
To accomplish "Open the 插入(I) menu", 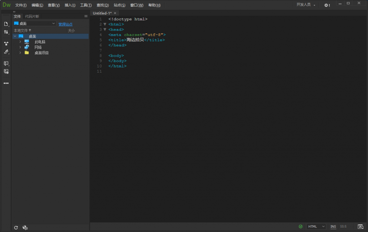I will point(70,5).
